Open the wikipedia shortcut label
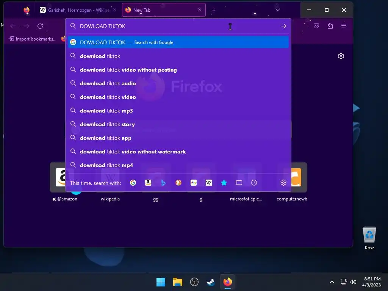Image resolution: width=388 pixels, height=291 pixels. point(110,199)
